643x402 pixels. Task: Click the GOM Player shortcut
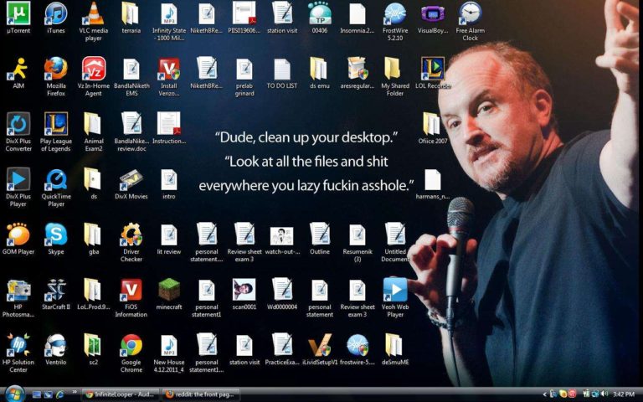(18, 234)
